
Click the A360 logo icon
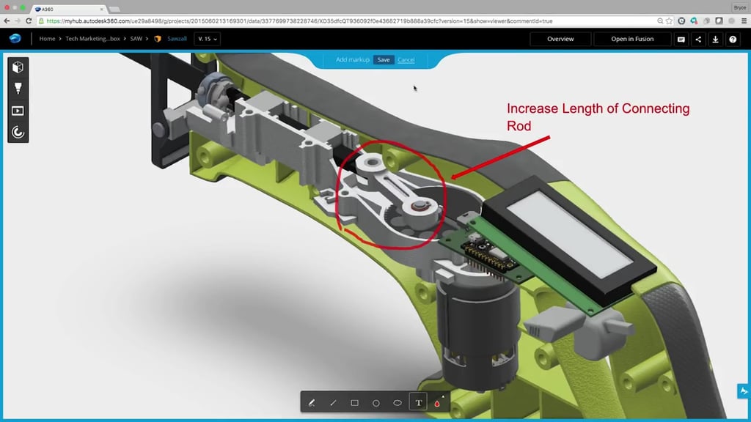15,38
